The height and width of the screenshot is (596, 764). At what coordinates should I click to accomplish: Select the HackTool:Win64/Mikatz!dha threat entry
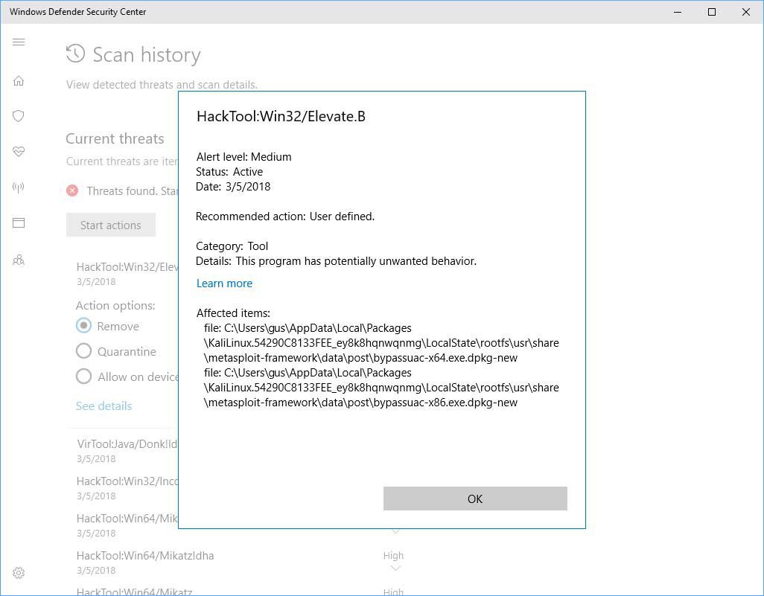click(x=144, y=563)
